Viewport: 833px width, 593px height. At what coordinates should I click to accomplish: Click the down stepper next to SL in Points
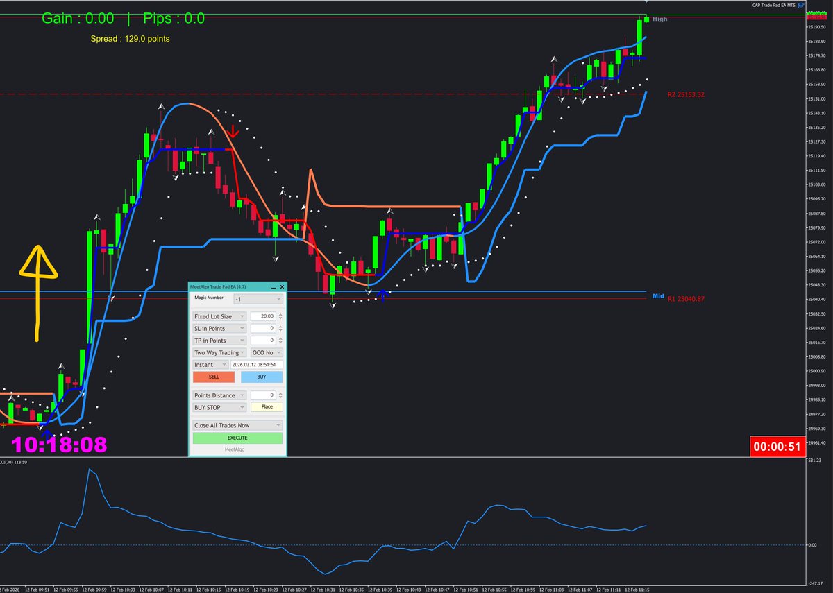(280, 332)
